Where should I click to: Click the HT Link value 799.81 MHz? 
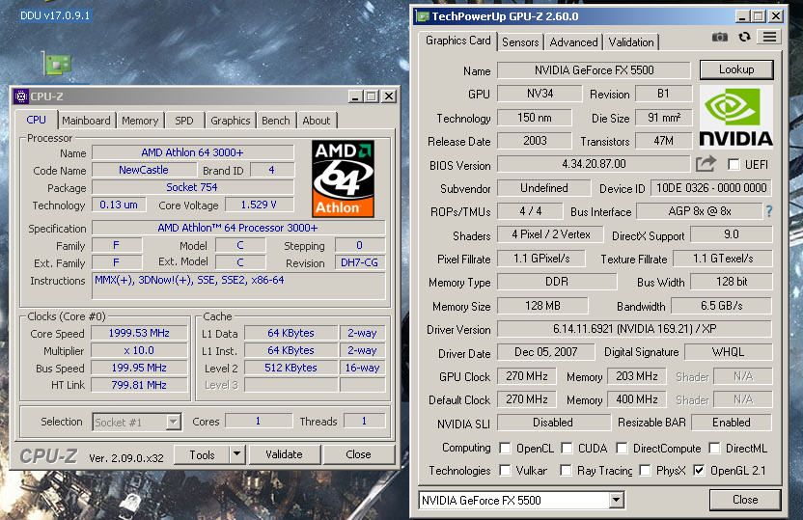pyautogui.click(x=139, y=385)
